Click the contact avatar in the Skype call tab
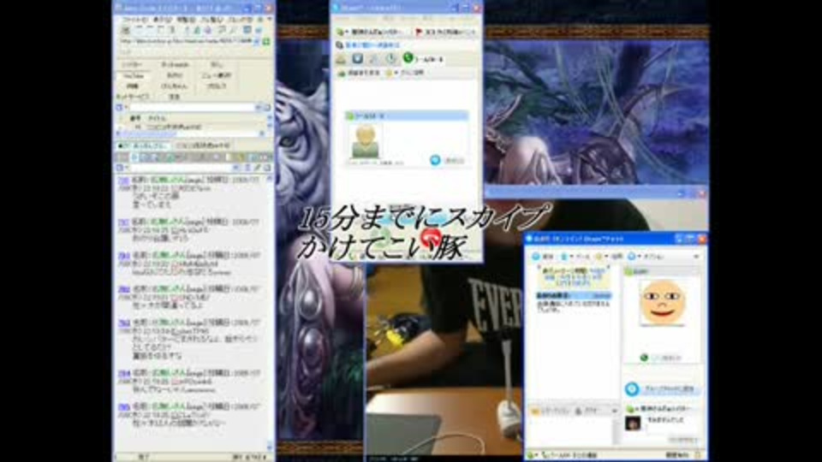Screen dimensions: 822x462 pyautogui.click(x=366, y=140)
